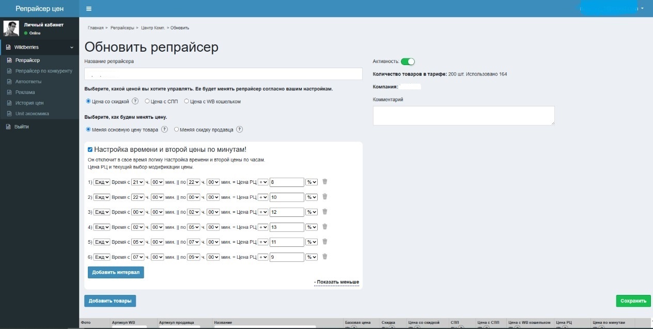653x329 pixels.
Task: Save changes with the Сохранить button
Action: 633,301
